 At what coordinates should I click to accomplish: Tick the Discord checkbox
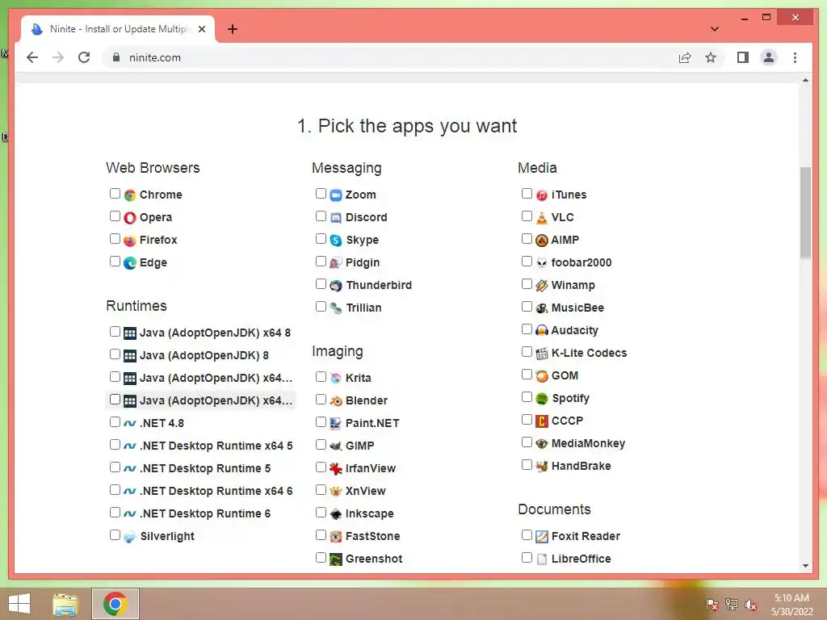pos(321,216)
